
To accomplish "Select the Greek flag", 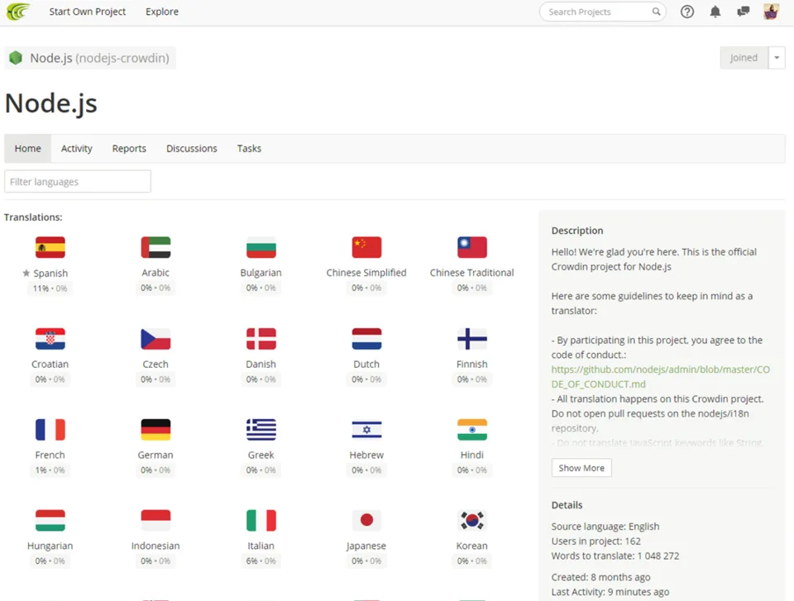I will coord(261,430).
